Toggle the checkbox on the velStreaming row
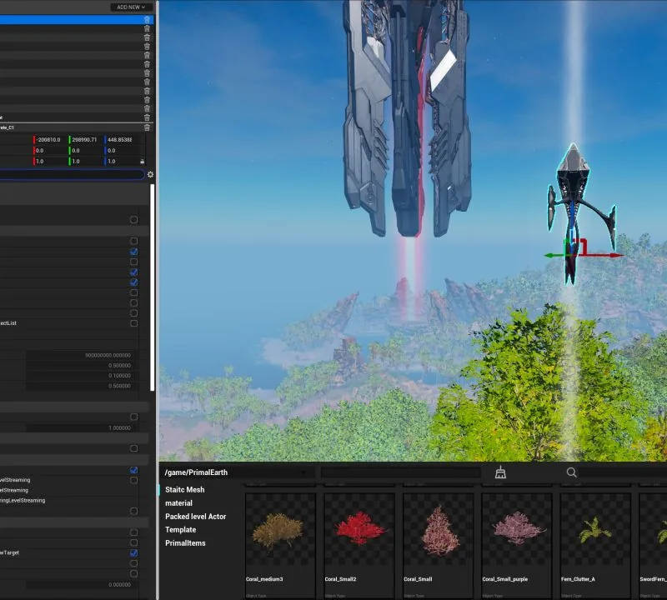 [134, 480]
